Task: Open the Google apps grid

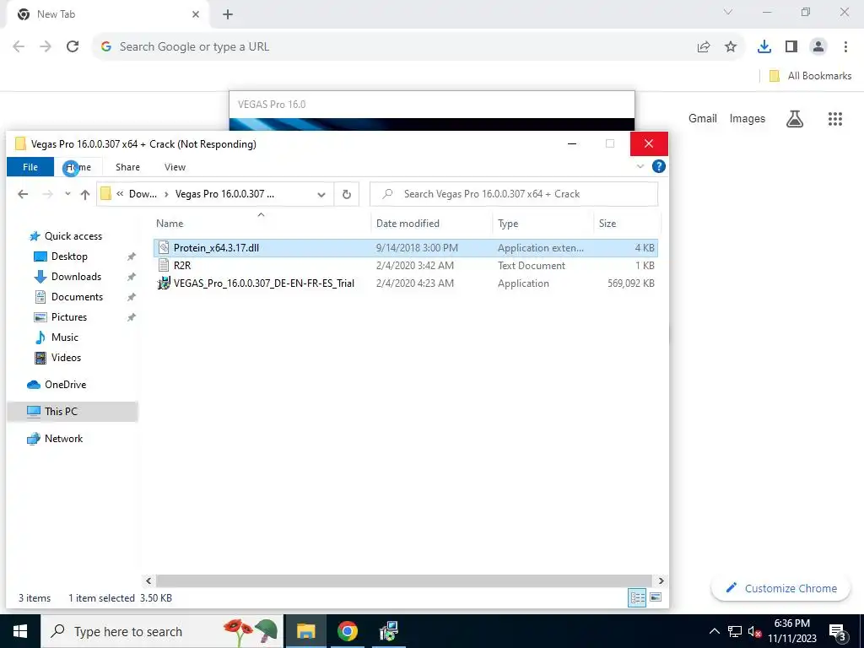Action: click(x=834, y=118)
